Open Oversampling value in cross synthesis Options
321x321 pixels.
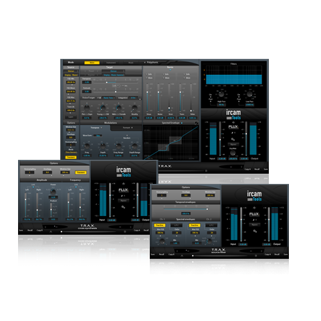pyautogui.click(x=29, y=173)
